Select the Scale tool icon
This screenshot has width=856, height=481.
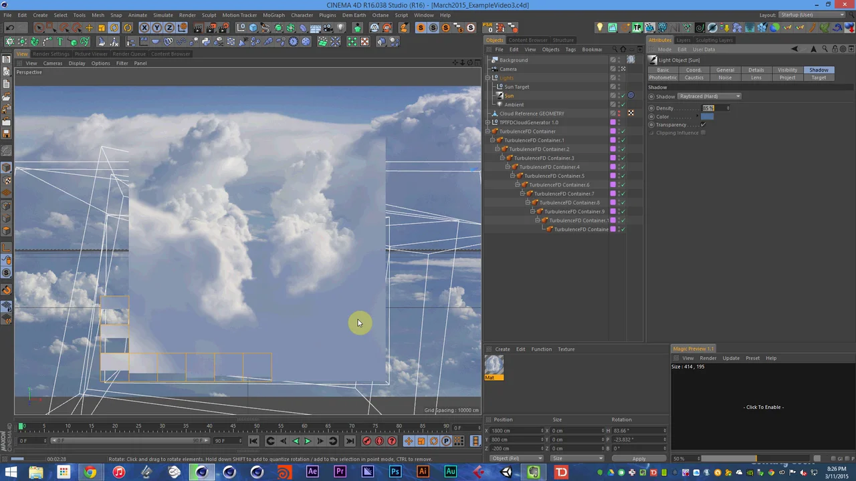pos(102,28)
